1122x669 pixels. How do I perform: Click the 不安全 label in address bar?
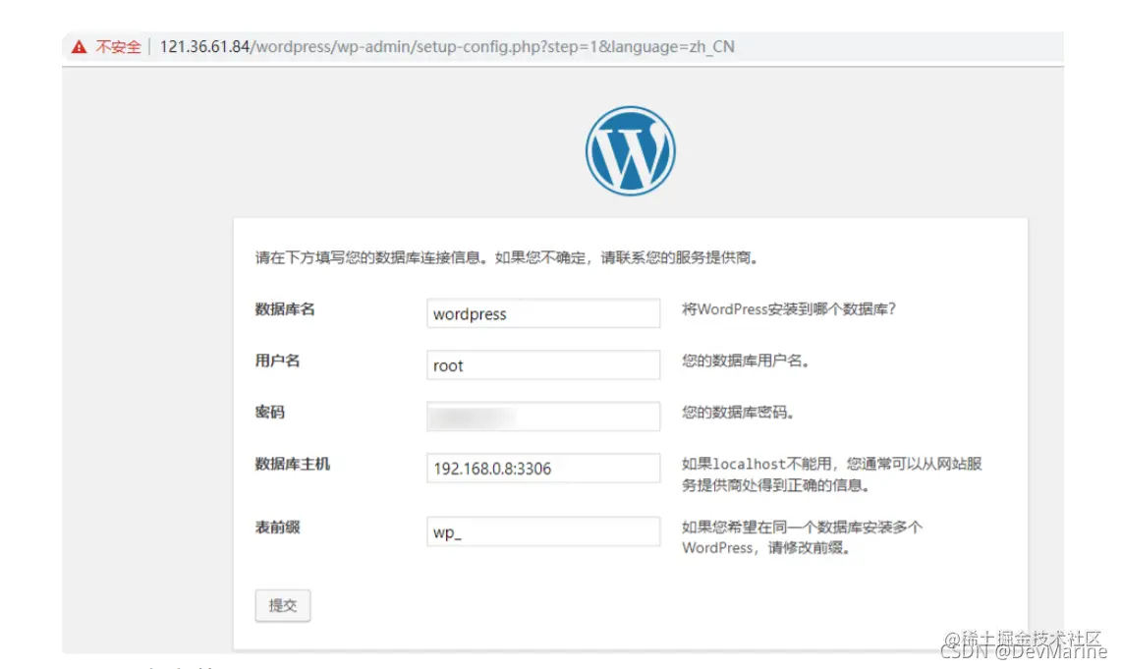coord(118,47)
